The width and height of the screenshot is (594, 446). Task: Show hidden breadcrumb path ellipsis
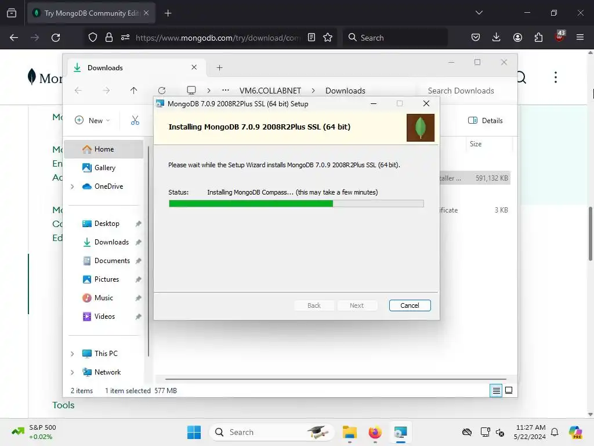point(226,90)
